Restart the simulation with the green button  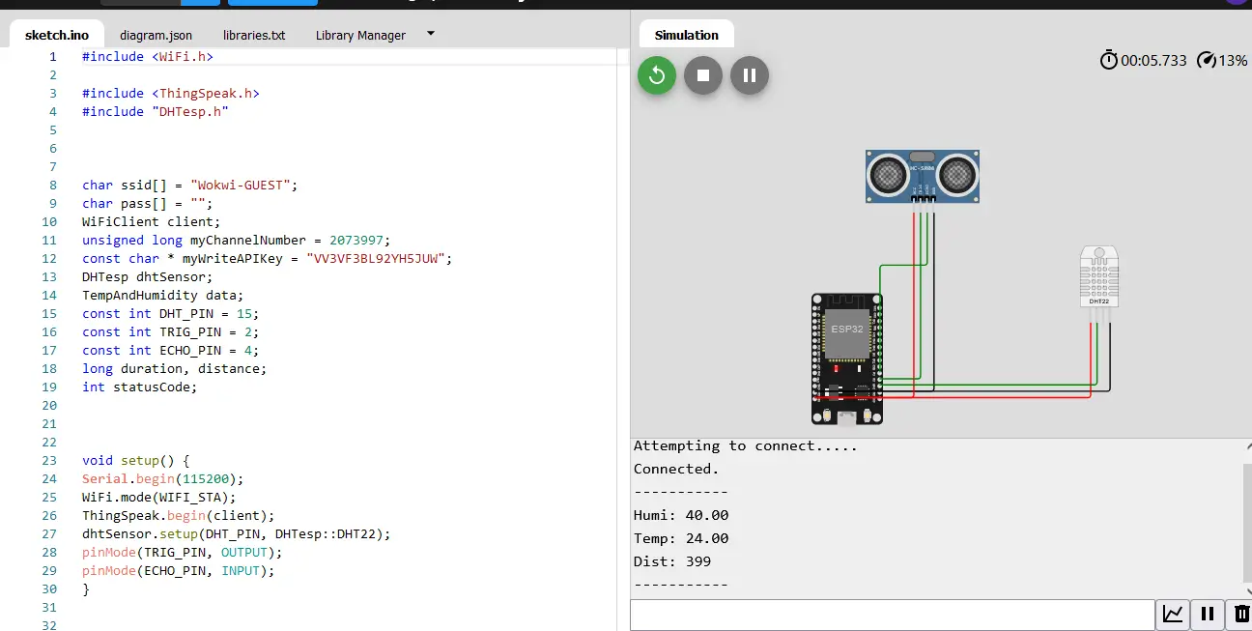[x=657, y=75]
